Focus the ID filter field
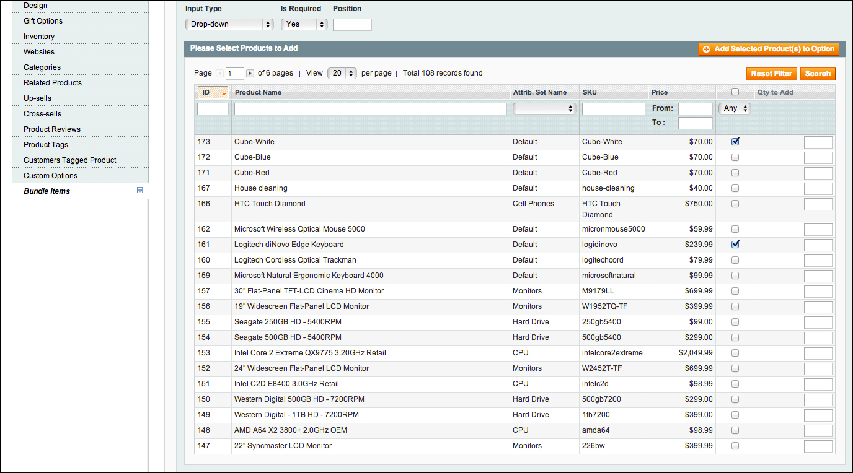 pos(213,109)
